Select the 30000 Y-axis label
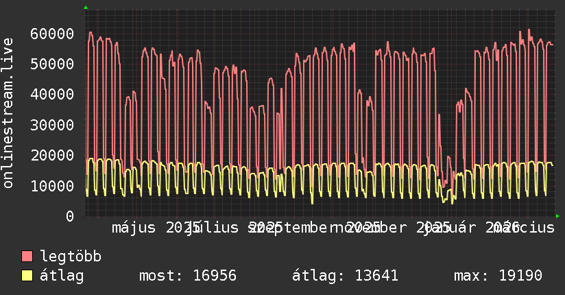 [52, 125]
